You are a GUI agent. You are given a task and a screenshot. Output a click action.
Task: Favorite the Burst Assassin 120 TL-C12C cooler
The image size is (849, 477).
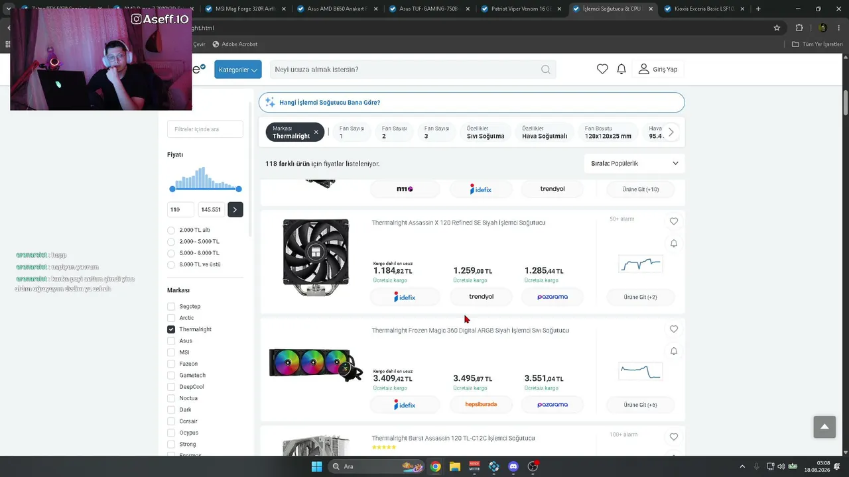pos(674,437)
